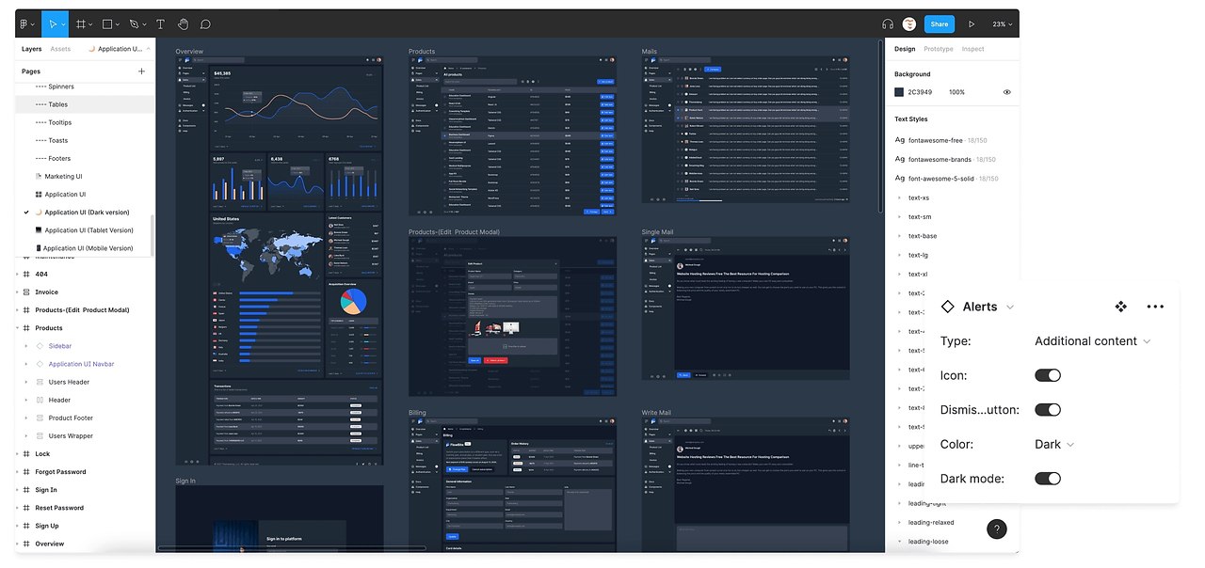
Task: Select the Pen tool
Action: coord(134,24)
